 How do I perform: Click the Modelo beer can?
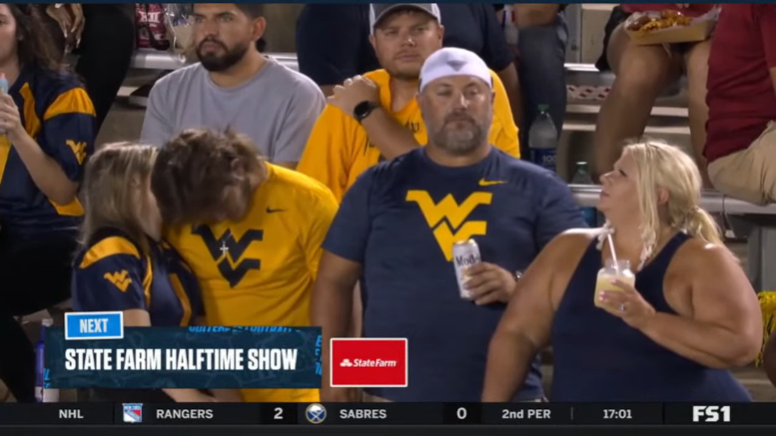[466, 268]
